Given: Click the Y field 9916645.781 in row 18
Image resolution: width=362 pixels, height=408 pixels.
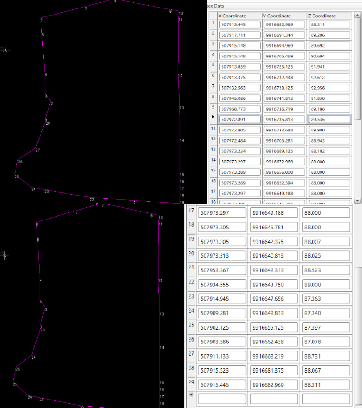Looking at the screenshot, I should point(274,228).
